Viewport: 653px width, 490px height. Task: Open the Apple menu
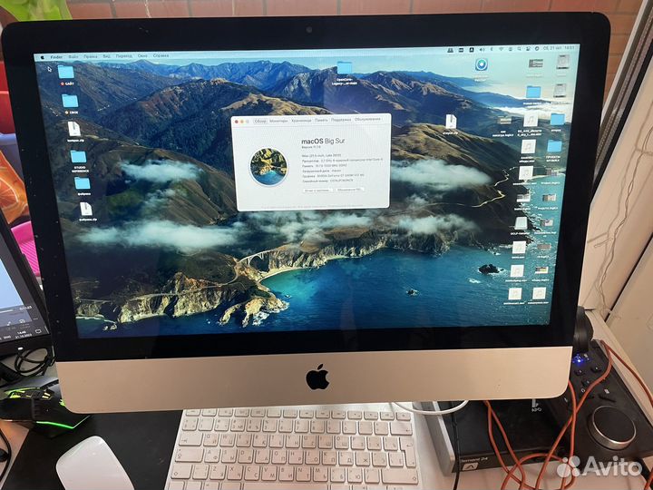coord(42,57)
